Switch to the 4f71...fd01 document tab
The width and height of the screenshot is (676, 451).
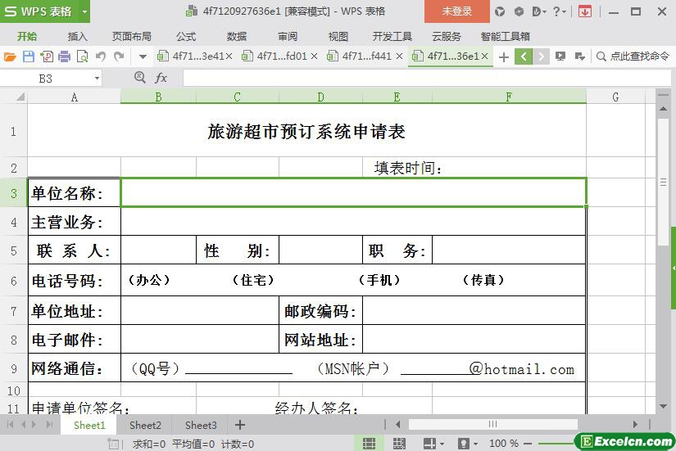click(x=275, y=56)
